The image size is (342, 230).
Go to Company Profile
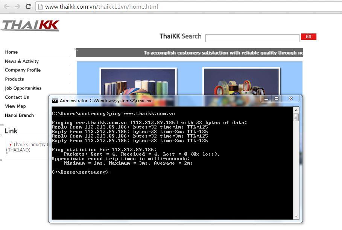pyautogui.click(x=23, y=70)
